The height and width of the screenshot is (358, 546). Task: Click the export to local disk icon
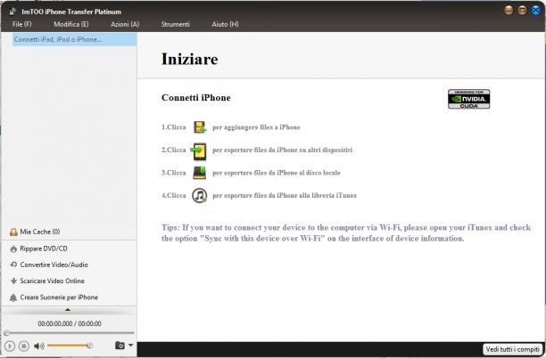200,173
